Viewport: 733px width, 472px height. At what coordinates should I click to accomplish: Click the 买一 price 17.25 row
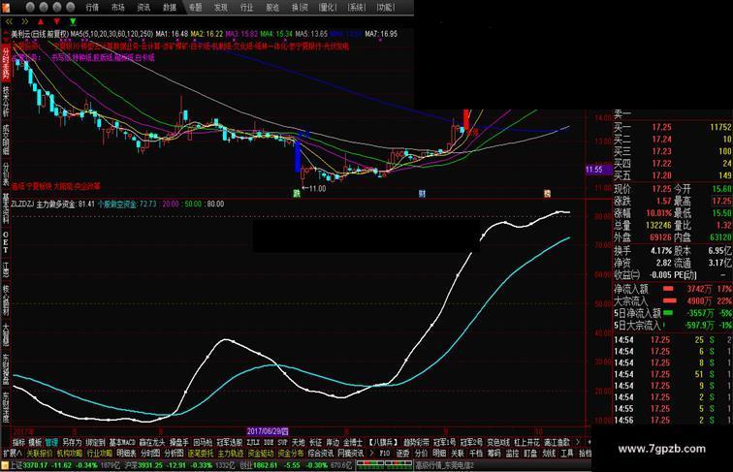[673, 127]
